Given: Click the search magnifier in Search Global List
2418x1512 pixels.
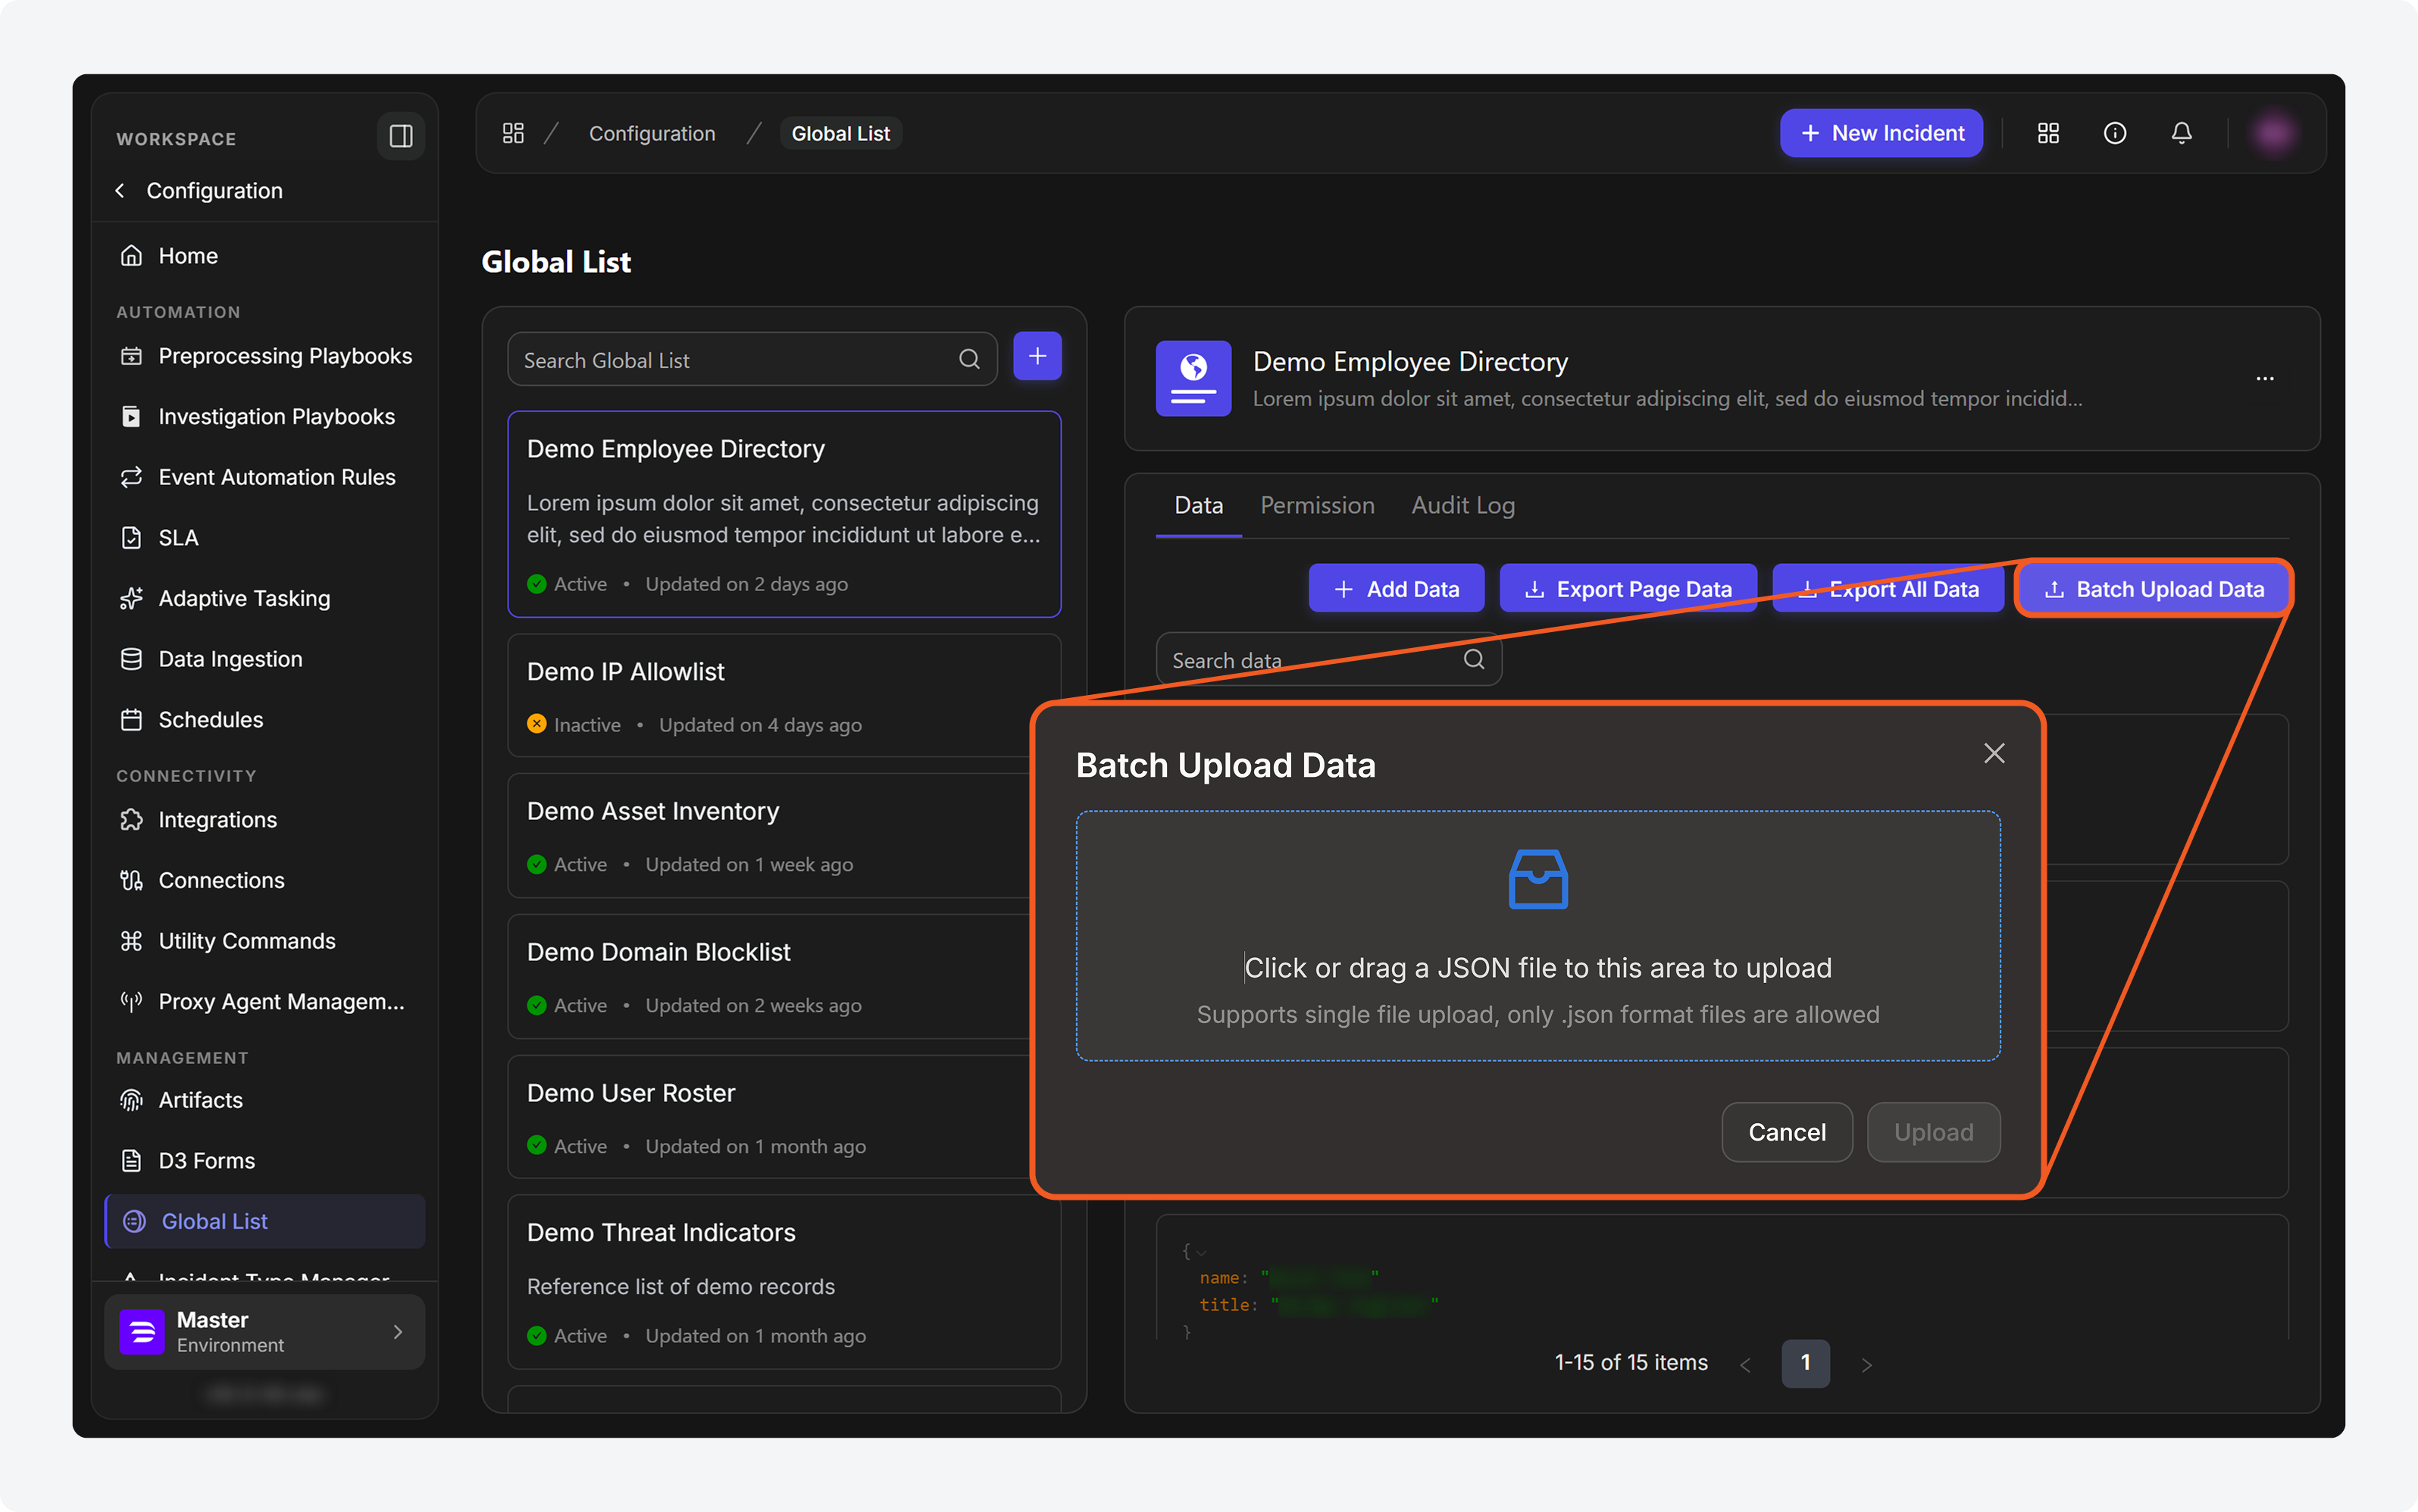Looking at the screenshot, I should [968, 359].
